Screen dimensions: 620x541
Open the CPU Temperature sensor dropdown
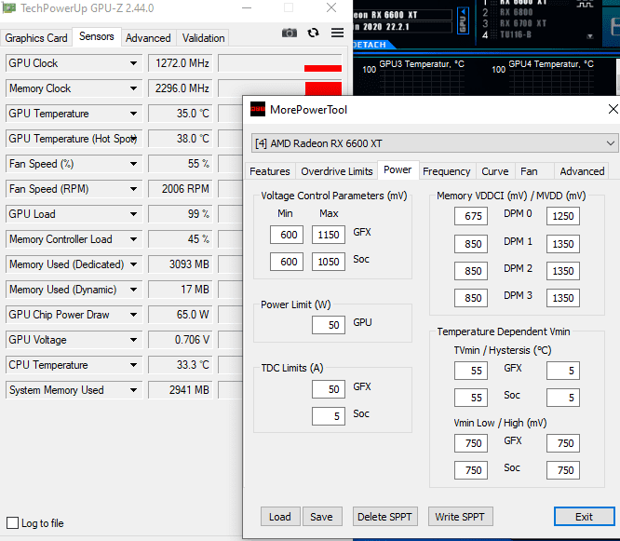[134, 365]
